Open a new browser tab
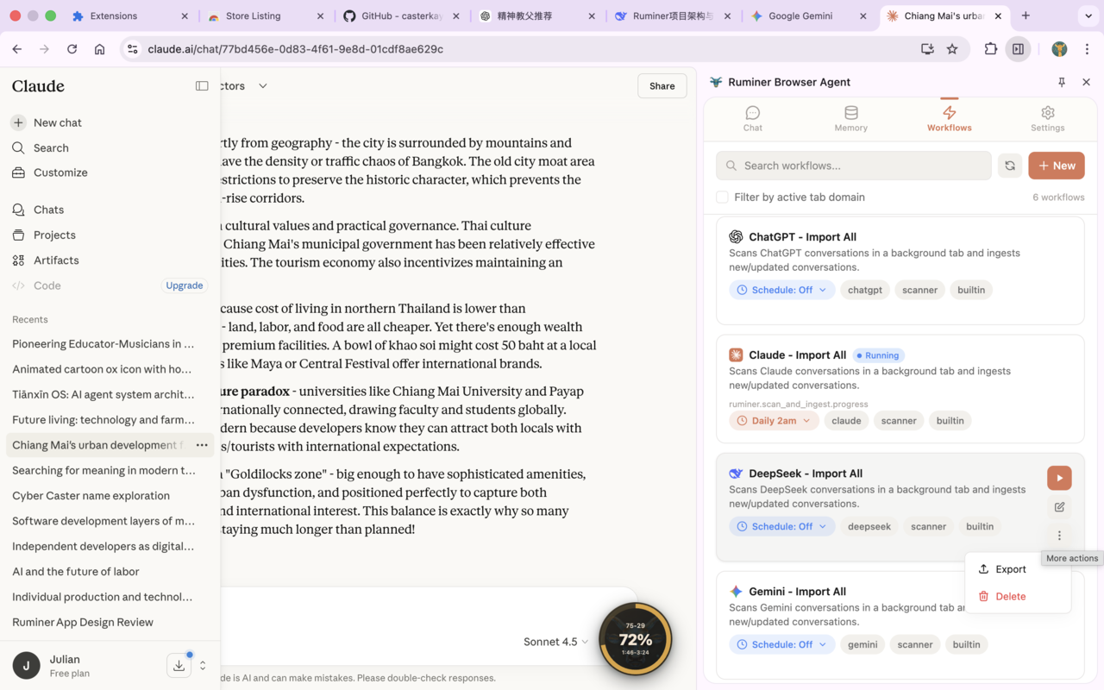The image size is (1104, 690). (1026, 16)
